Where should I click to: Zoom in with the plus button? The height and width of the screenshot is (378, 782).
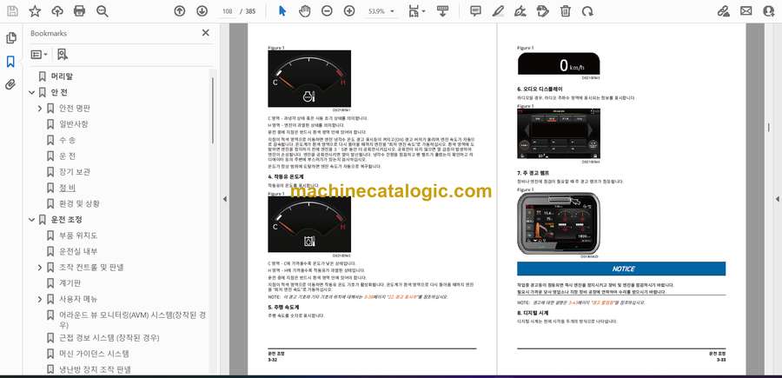coord(349,11)
